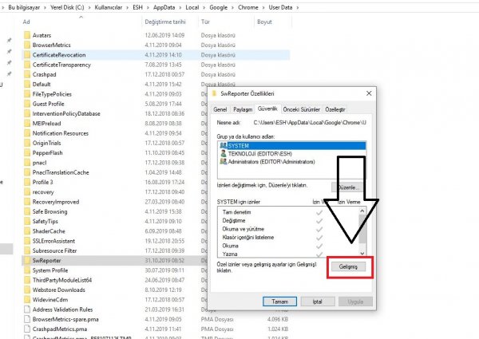Select the SYSTEM user icon in group list

(222, 145)
